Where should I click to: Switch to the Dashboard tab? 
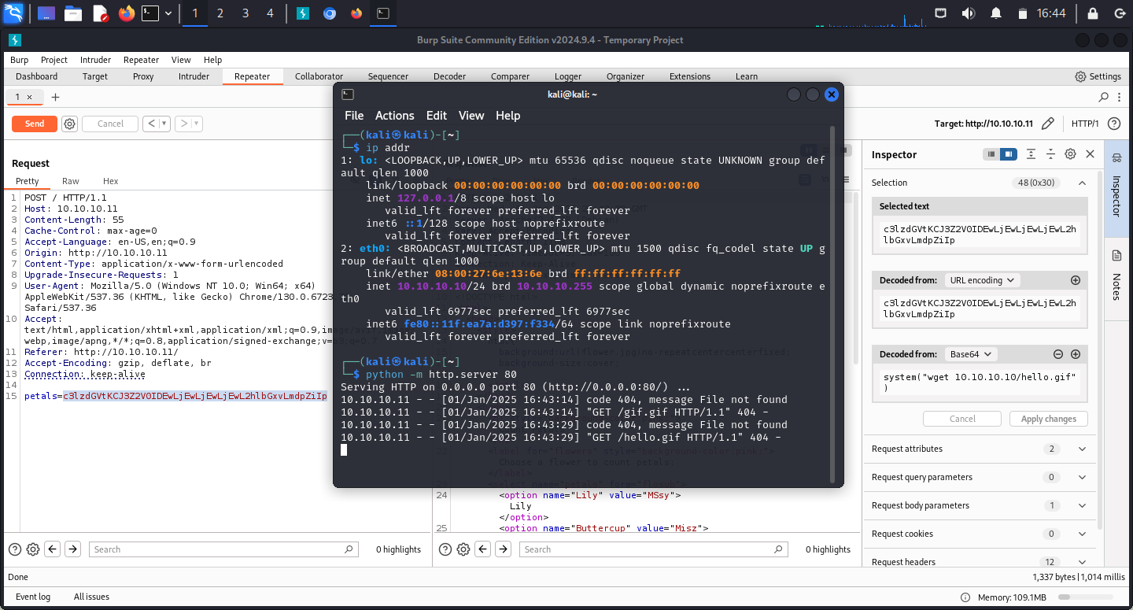click(36, 76)
